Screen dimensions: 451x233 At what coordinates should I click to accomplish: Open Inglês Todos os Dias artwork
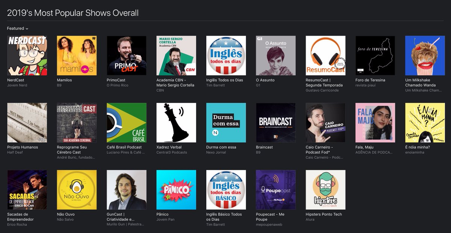click(x=226, y=56)
